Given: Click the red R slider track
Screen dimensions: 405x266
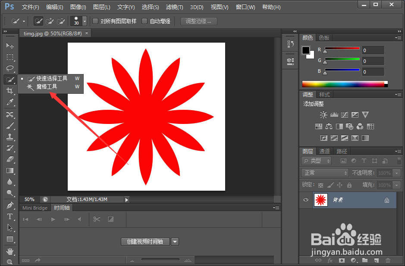Looking at the screenshot, I should click(x=342, y=48).
